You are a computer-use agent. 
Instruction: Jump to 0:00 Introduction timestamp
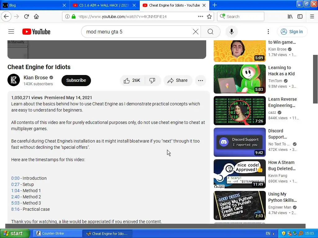tap(15, 178)
